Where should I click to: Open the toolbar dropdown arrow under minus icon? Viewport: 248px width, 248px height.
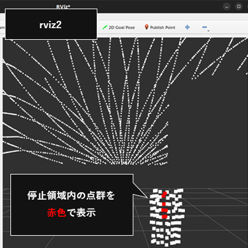[208, 31]
